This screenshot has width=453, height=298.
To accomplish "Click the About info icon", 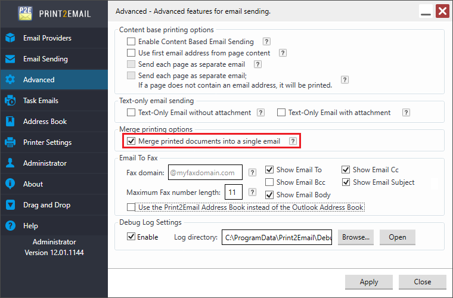I will (x=10, y=184).
